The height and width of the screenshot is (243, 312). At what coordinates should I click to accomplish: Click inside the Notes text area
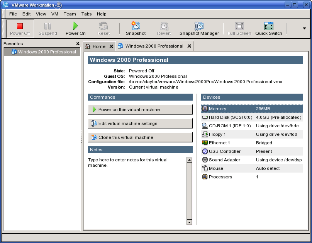(137, 191)
